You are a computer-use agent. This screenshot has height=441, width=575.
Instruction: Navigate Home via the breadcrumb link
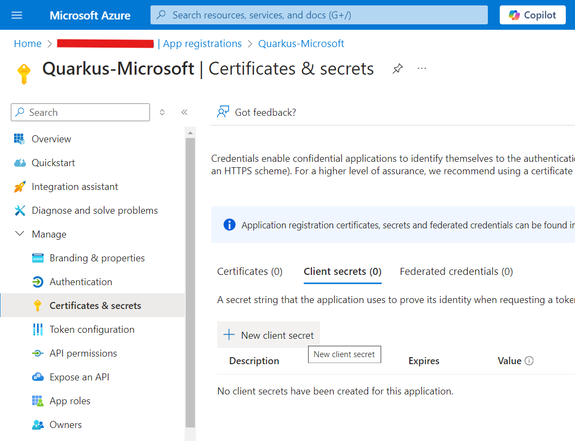(28, 43)
